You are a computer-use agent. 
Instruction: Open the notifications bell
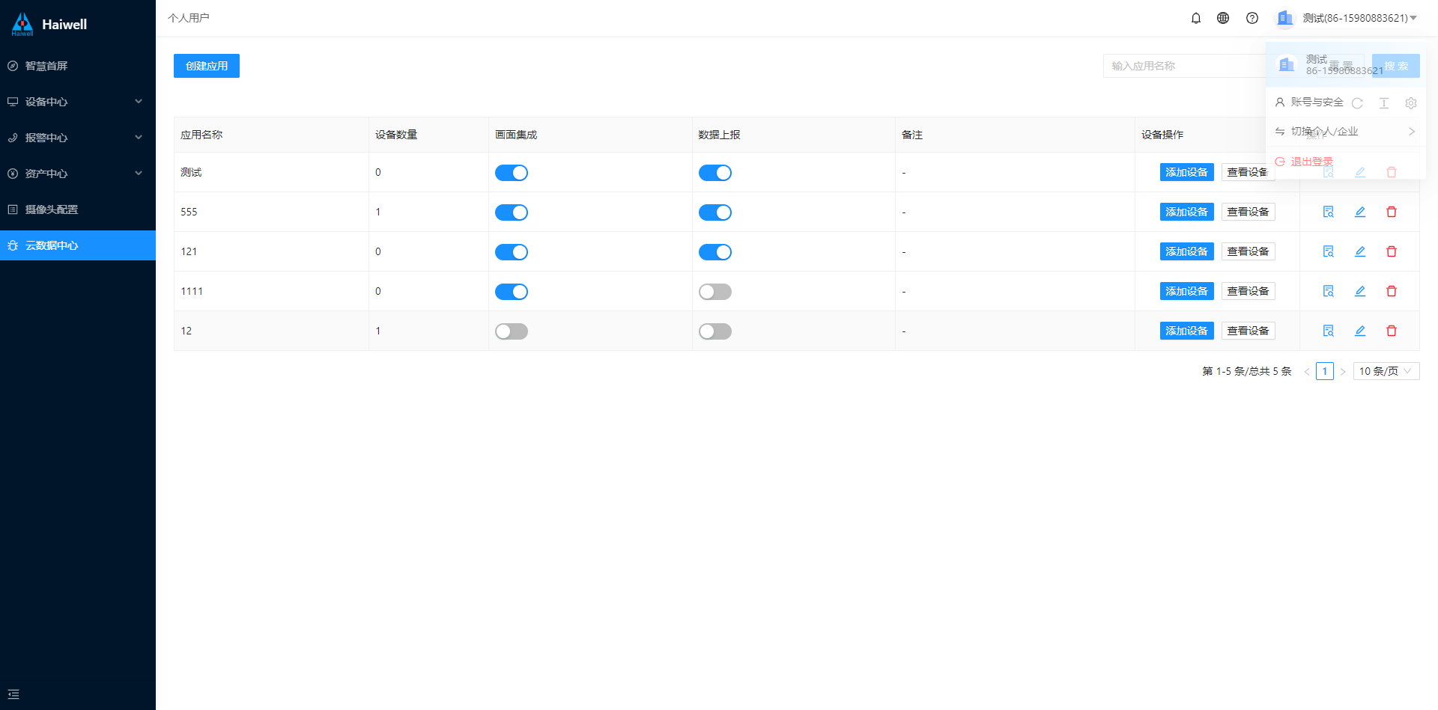[1196, 18]
